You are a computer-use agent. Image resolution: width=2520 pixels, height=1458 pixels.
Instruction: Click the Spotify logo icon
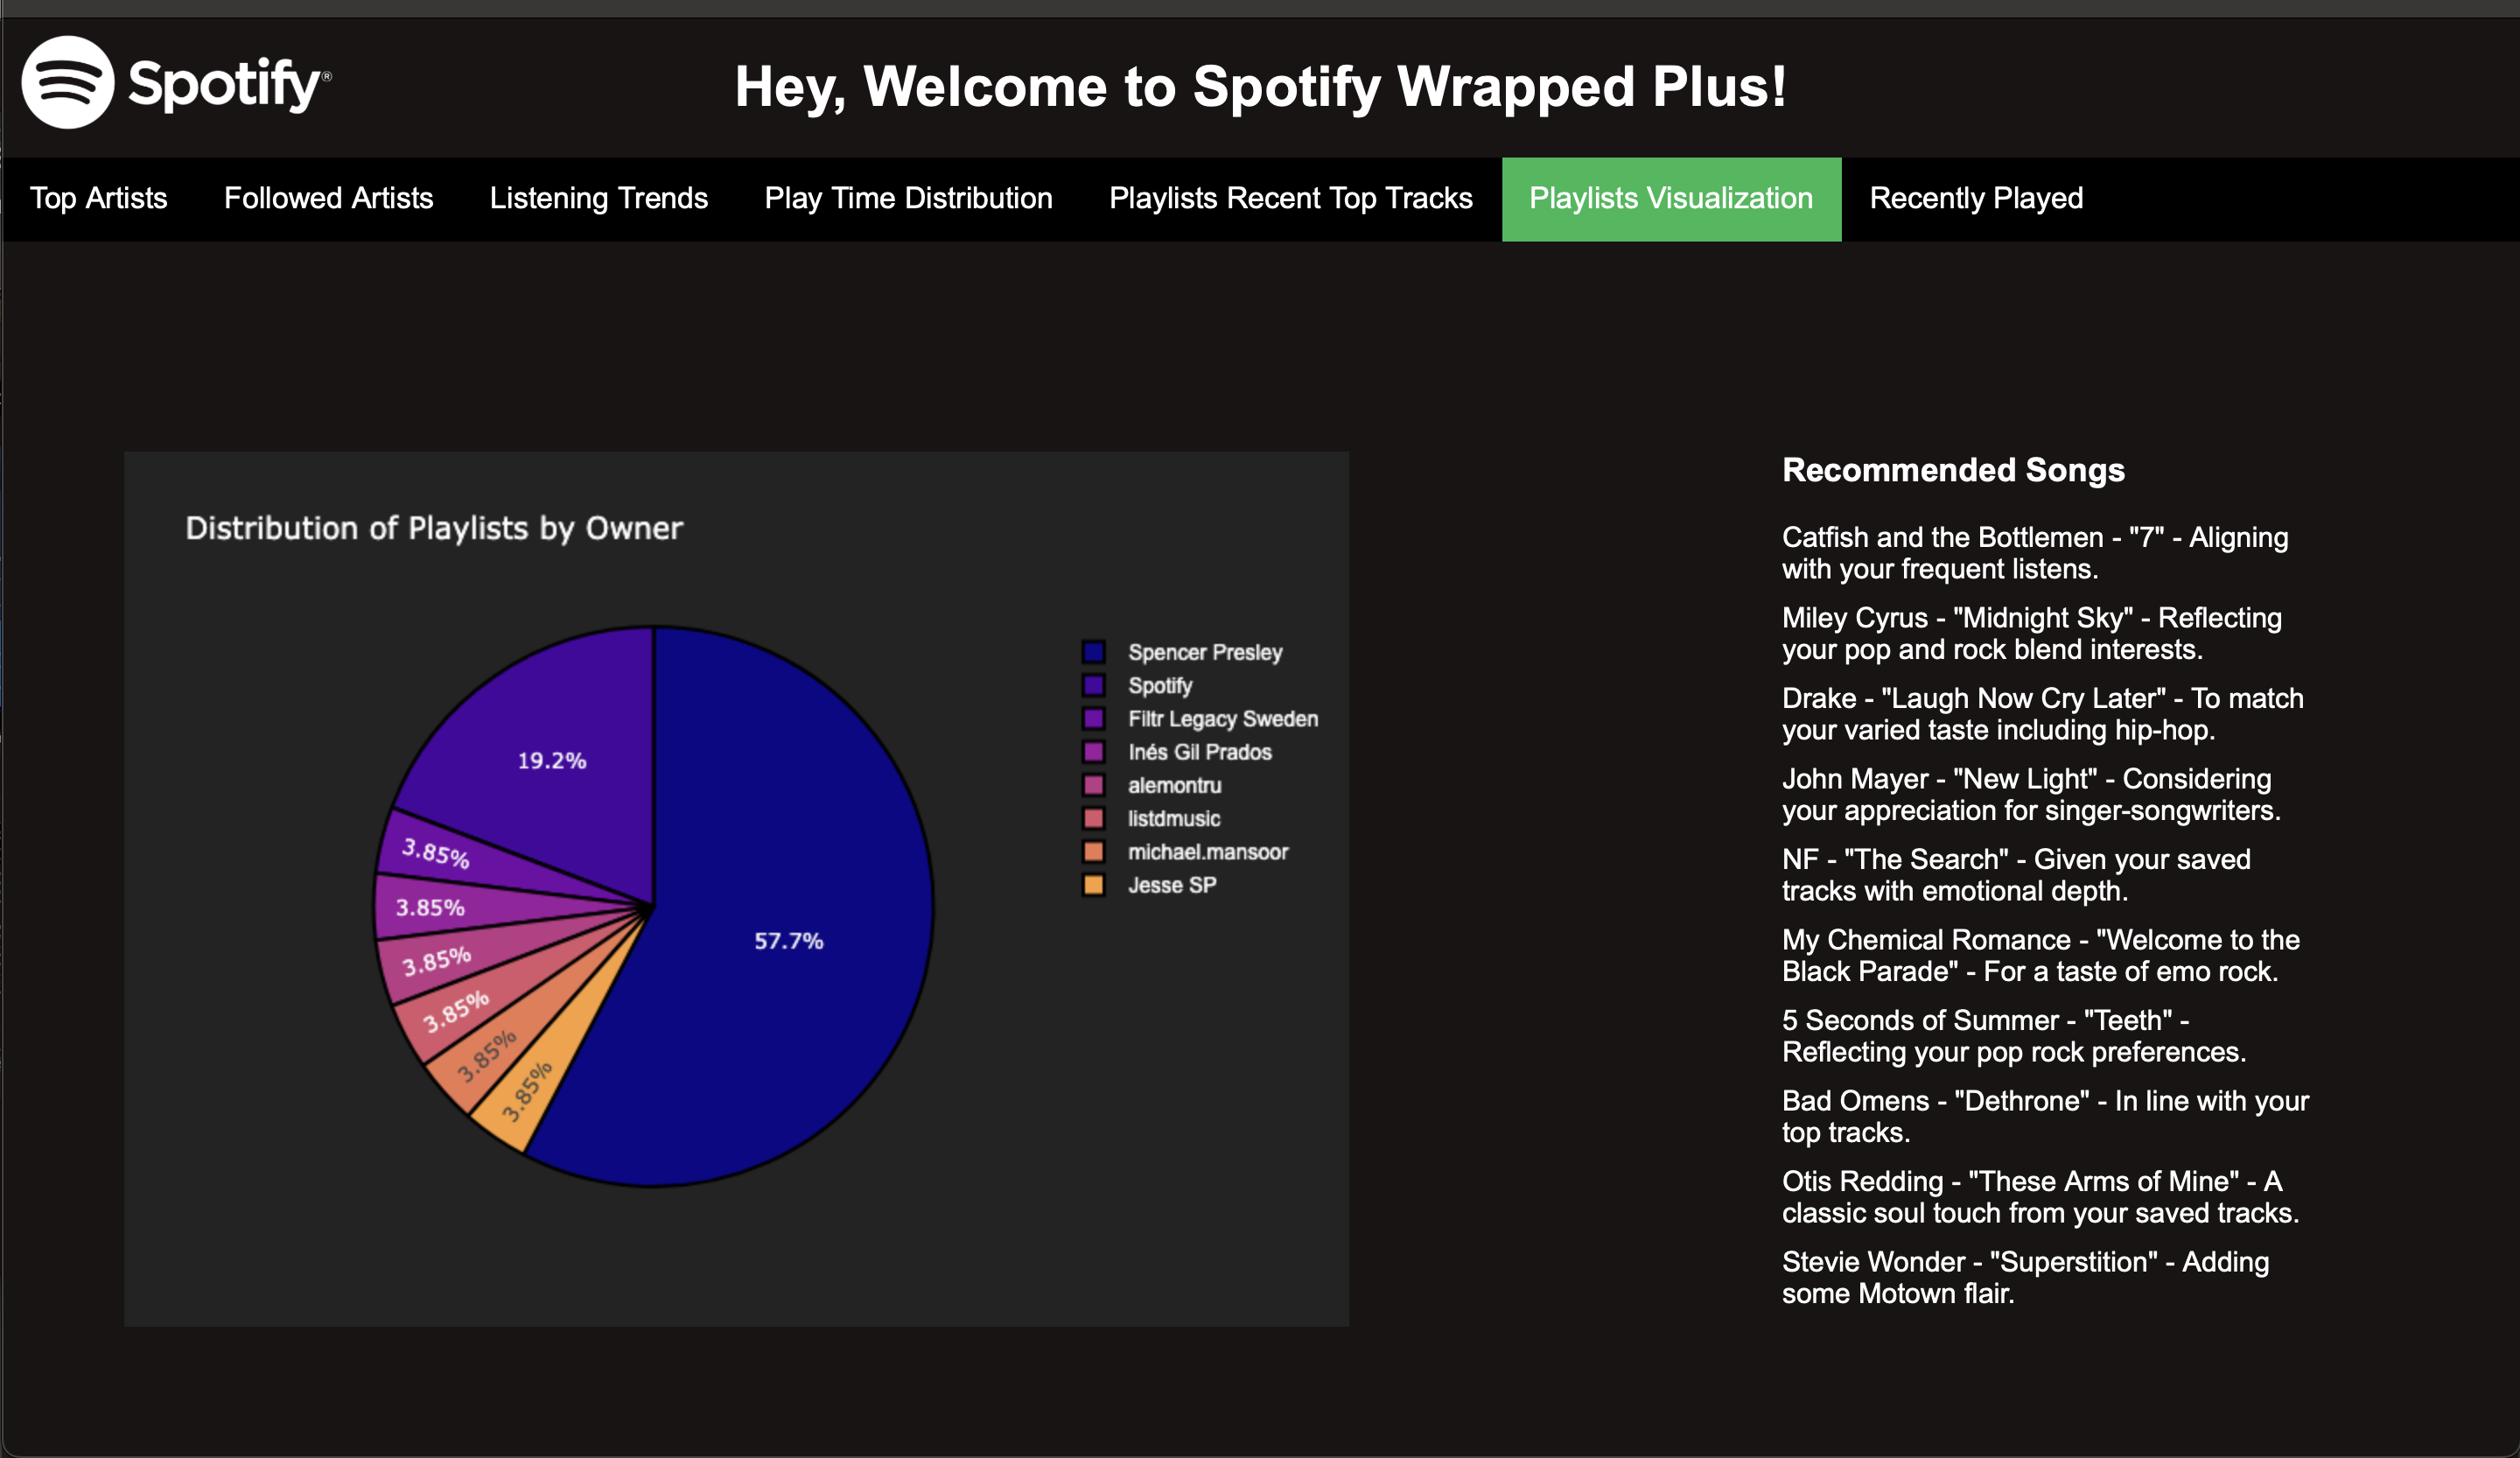coord(68,82)
